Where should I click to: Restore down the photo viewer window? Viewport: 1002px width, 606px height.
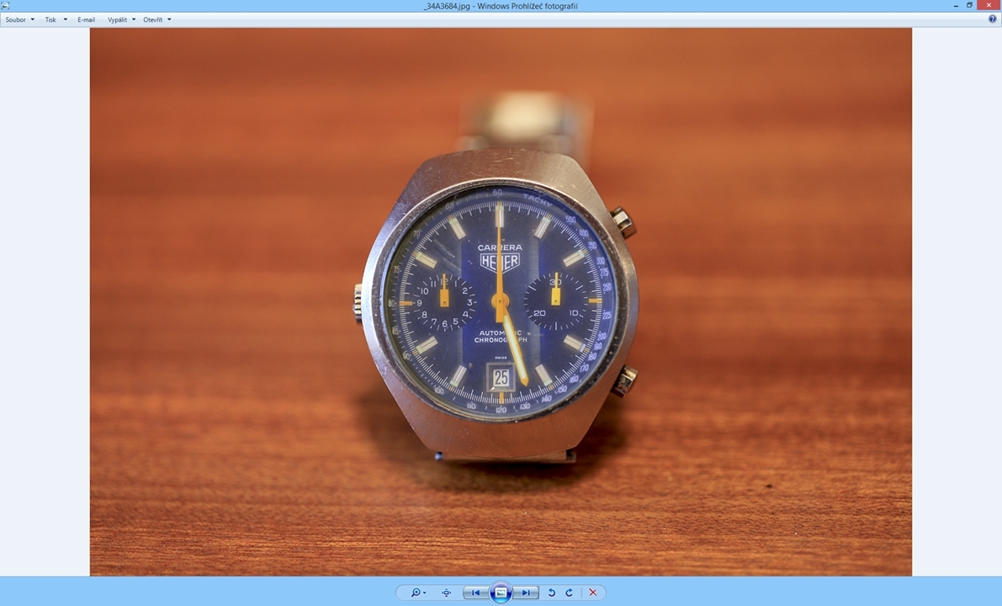point(969,5)
